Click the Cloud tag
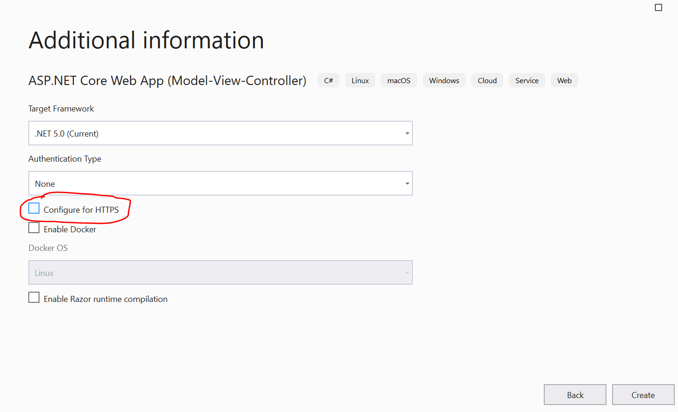 coord(487,80)
